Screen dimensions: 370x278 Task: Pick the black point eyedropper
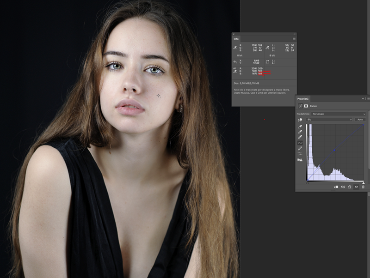point(300,126)
